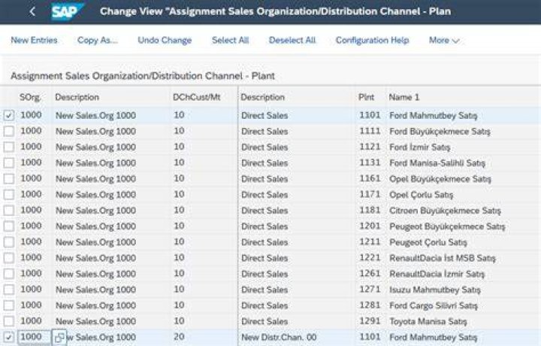Click plant number 1111 cell
Image resolution: width=541 pixels, height=346 pixels.
370,131
